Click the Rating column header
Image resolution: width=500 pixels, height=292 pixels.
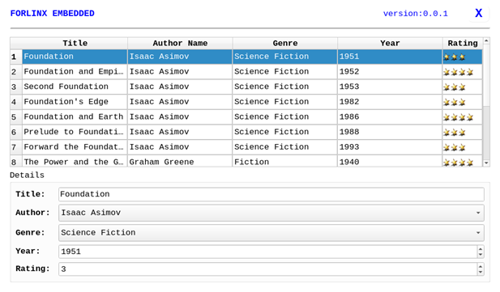point(463,43)
